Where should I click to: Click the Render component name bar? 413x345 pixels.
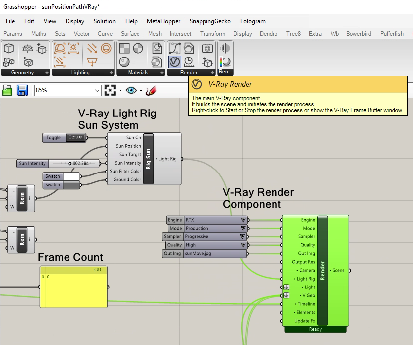(322, 271)
